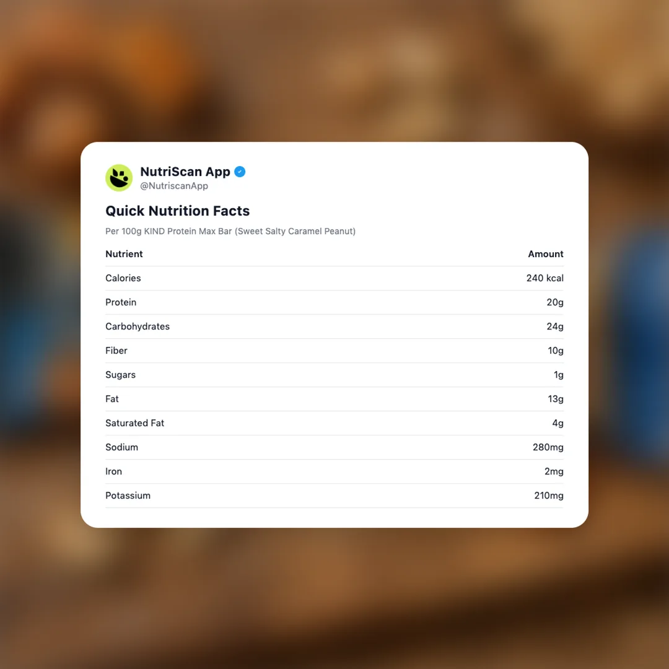Image resolution: width=669 pixels, height=669 pixels.
Task: Click the NutriScan App green logo avatar
Action: coord(119,178)
